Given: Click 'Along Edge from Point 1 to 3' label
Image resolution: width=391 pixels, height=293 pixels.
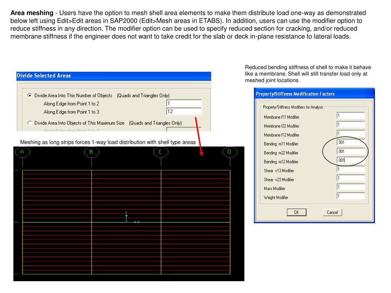Looking at the screenshot, I should pos(71,112).
